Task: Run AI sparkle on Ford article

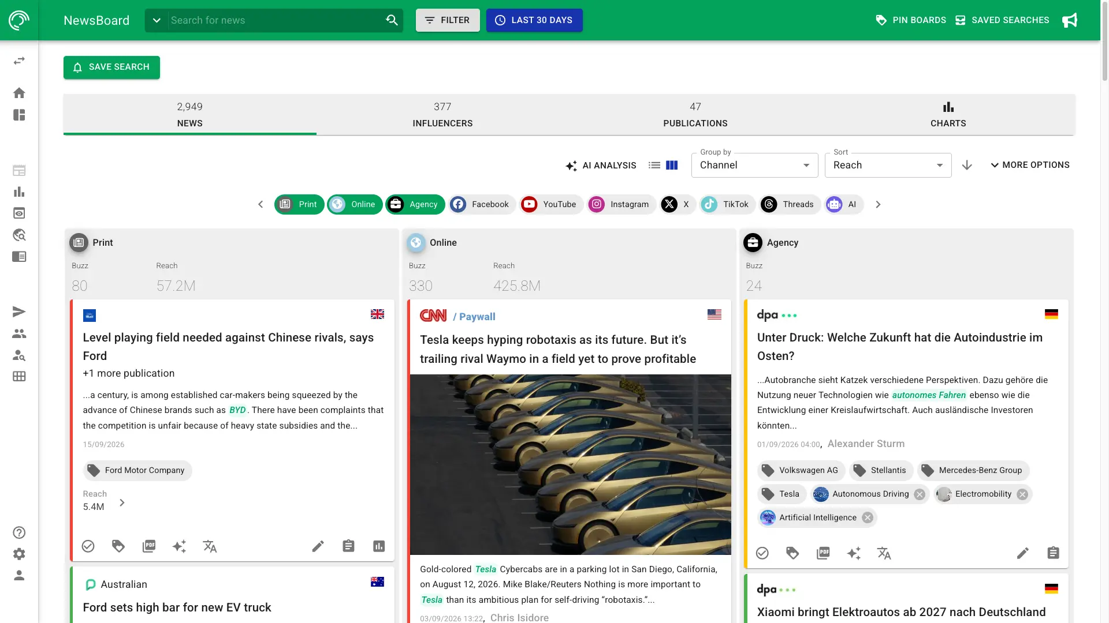Action: point(179,546)
